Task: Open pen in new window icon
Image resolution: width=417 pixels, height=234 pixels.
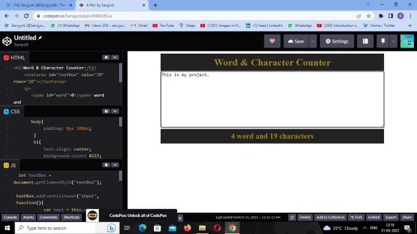Action: click(292, 217)
